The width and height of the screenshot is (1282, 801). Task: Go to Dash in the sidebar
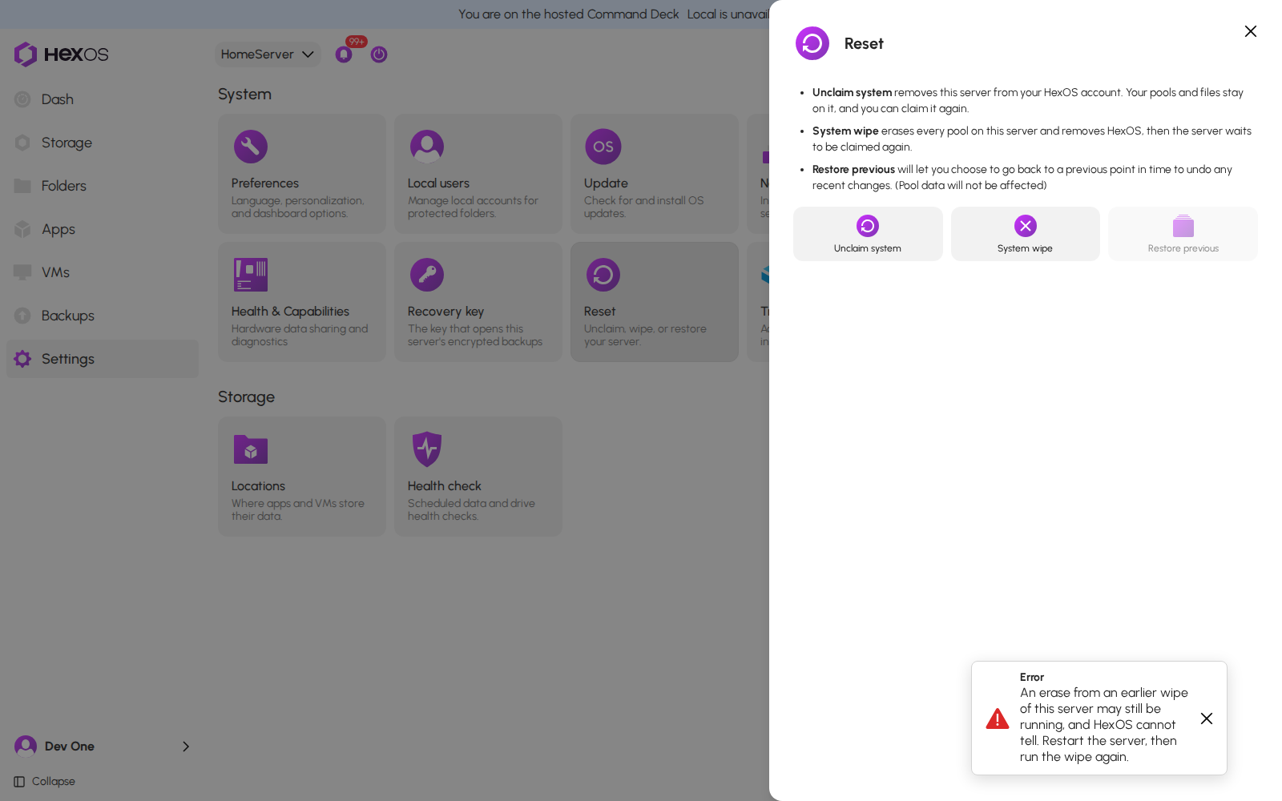103,99
